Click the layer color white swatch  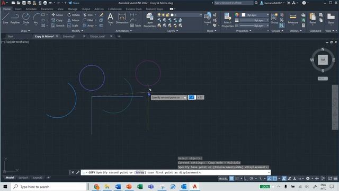click(x=172, y=15)
